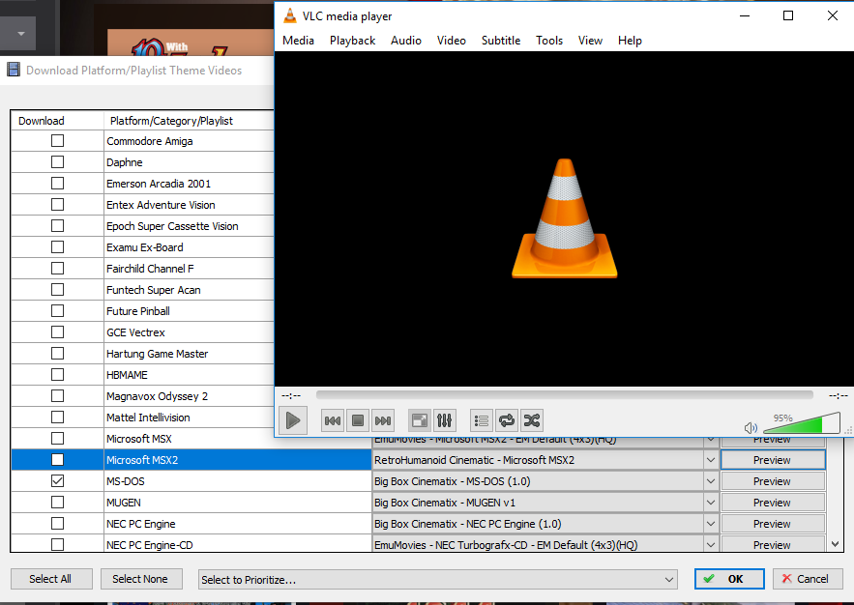
Task: Open the Tools menu
Action: coord(549,41)
